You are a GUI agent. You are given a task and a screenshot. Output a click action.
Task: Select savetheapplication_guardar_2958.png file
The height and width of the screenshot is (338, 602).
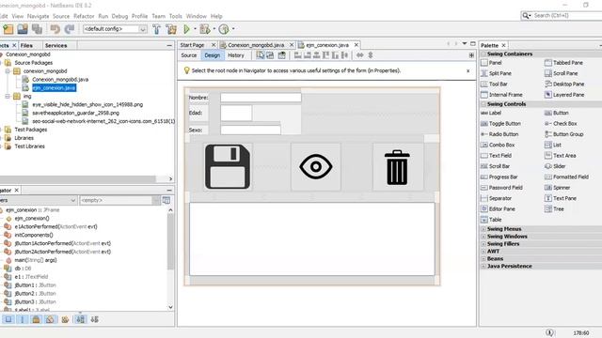pyautogui.click(x=75, y=113)
